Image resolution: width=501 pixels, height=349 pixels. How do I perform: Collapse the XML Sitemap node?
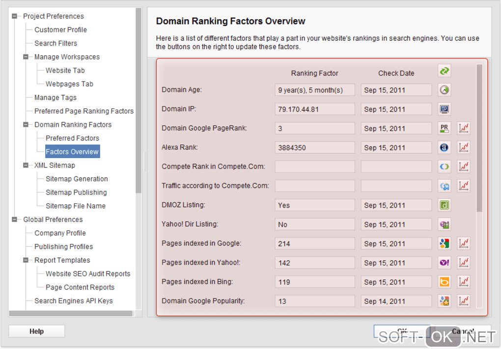(x=26, y=165)
